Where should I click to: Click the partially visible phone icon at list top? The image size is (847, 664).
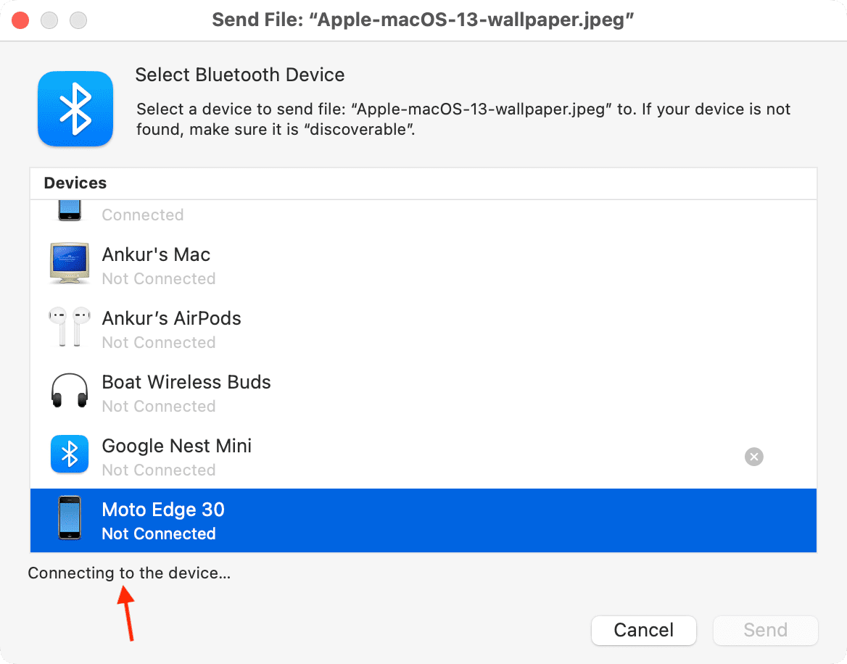click(x=70, y=210)
